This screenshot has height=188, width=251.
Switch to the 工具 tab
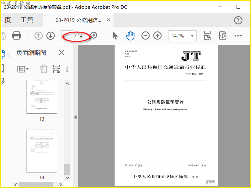pos(27,20)
